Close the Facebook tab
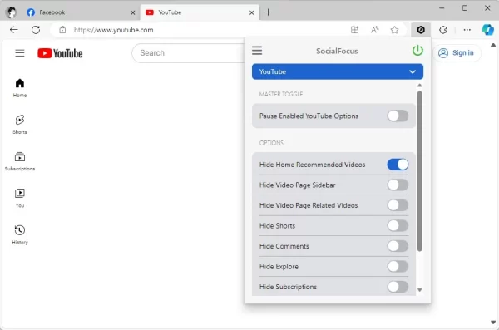Viewport: 499px width, 330px height. [133, 12]
